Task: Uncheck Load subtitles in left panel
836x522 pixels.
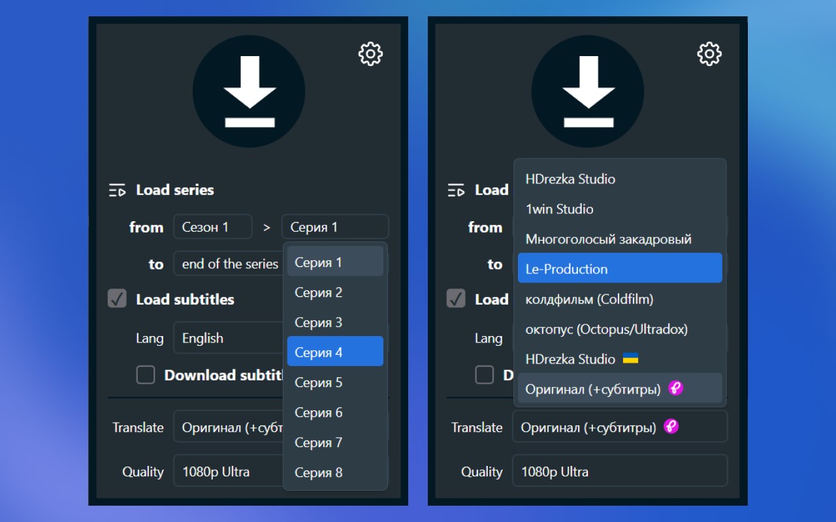Action: click(x=117, y=299)
